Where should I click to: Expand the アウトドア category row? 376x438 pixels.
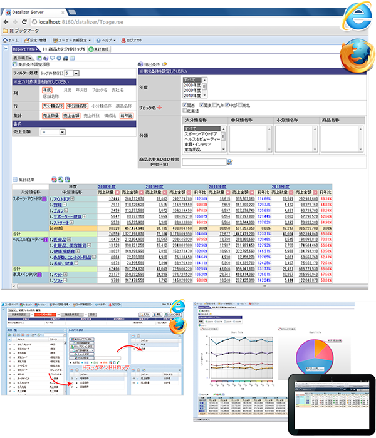coord(72,198)
